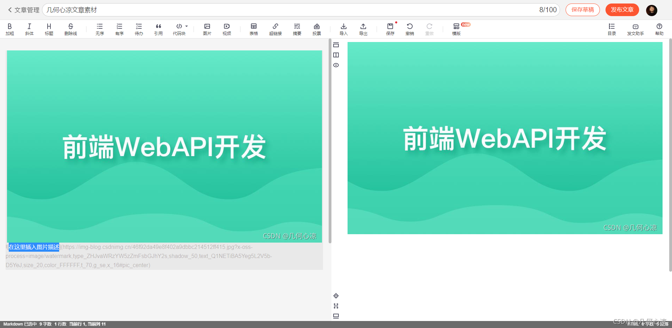
Task: Open the writing assistant (发文助手)
Action: point(636,29)
